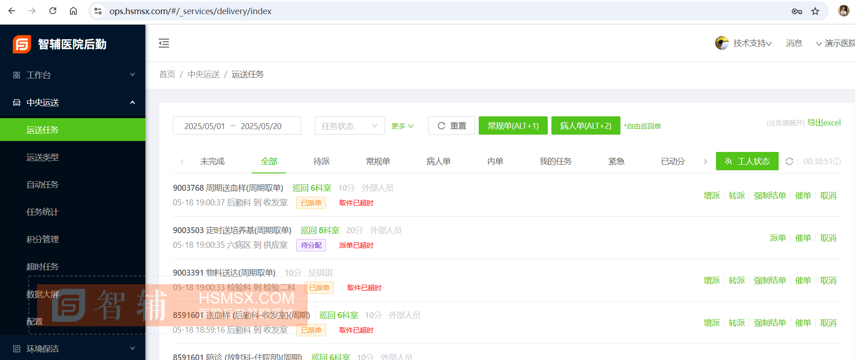Click the date range input field
This screenshot has width=855, height=360.
(237, 126)
